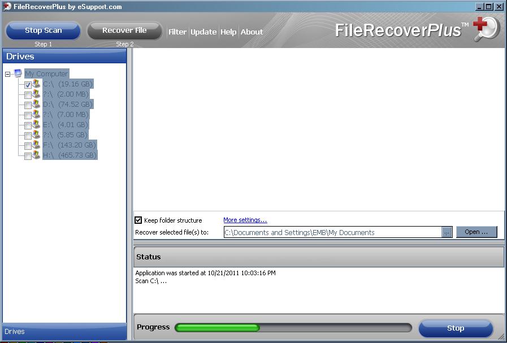Click the H:\ drive icon
Viewport: 507px width, 343px height.
[36, 155]
